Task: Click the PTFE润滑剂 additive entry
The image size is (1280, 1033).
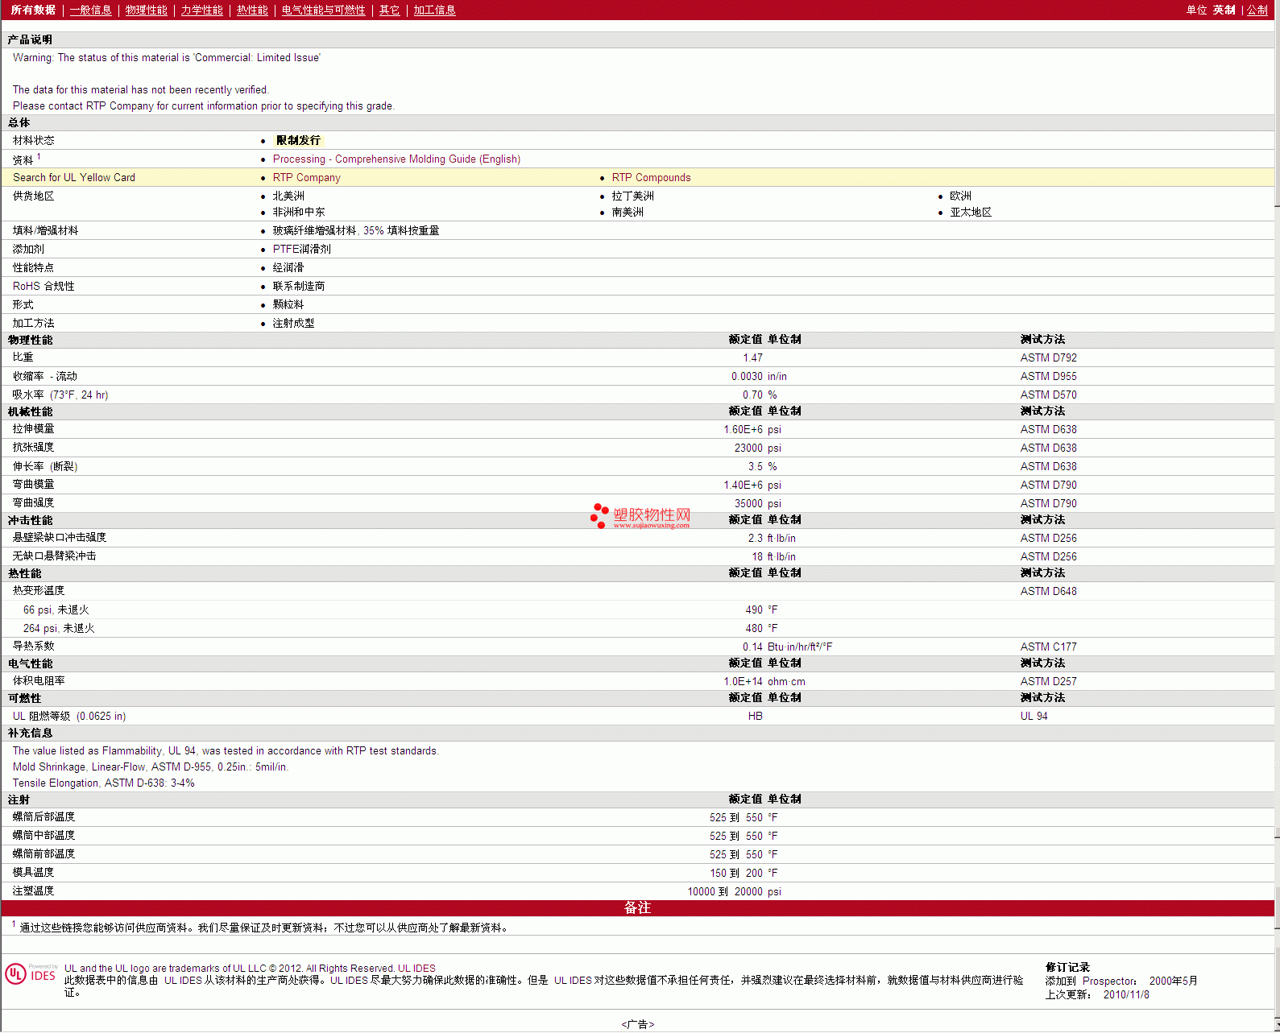Action: click(x=301, y=250)
